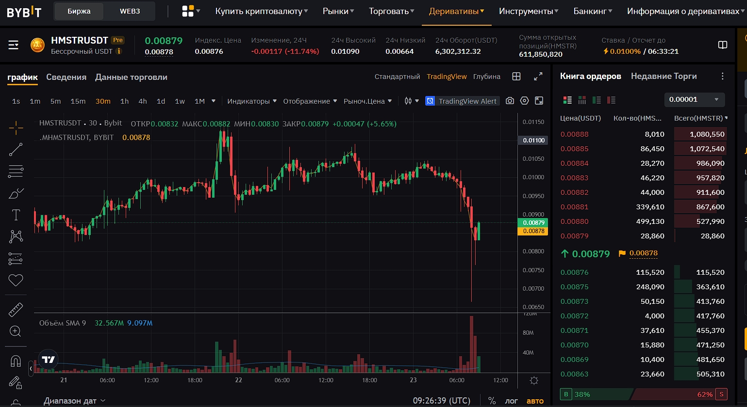Toggle auto scale 'авто'
Screen dimensions: 747x407
[535, 401]
